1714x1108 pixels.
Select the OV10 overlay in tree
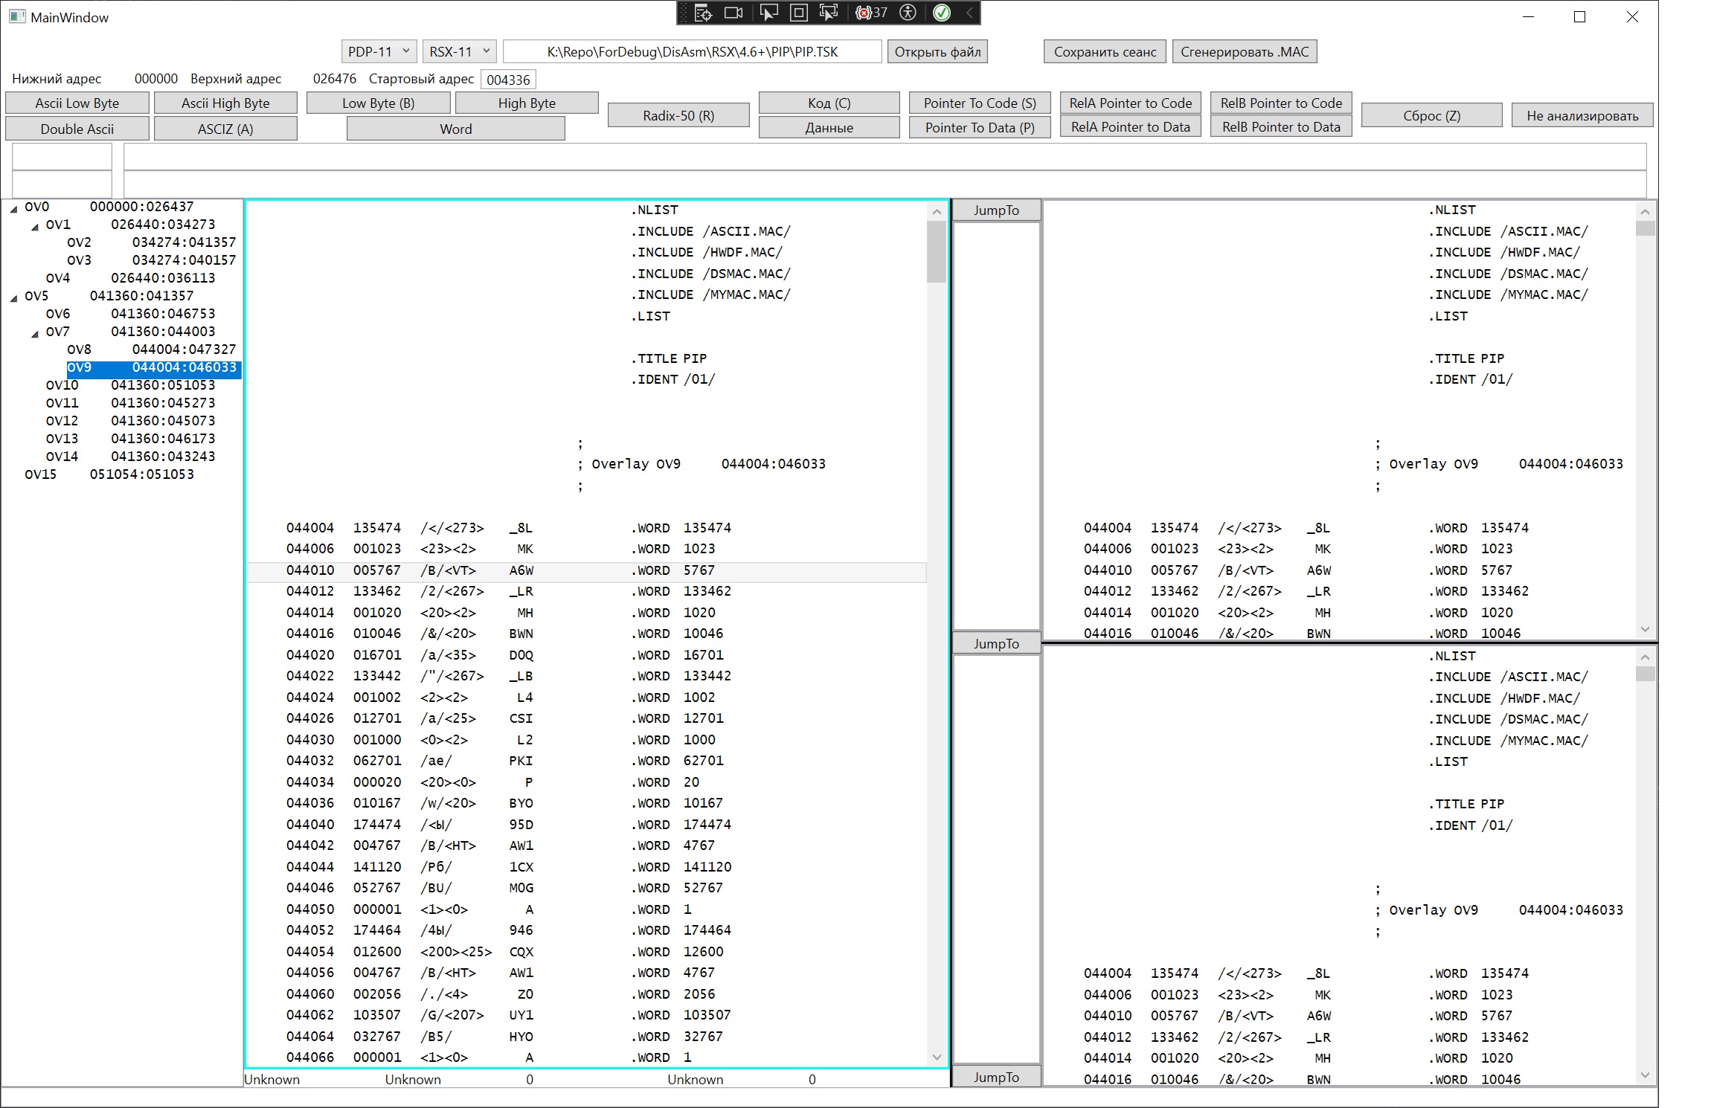tap(62, 385)
